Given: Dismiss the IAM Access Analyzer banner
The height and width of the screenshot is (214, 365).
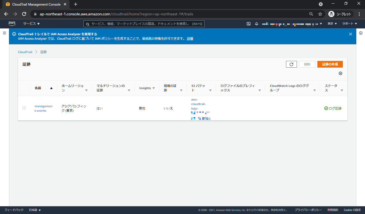Looking at the screenshot, I should [x=350, y=34].
